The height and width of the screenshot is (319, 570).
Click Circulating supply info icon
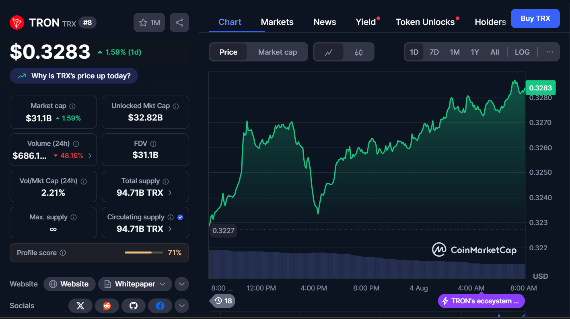tap(171, 217)
